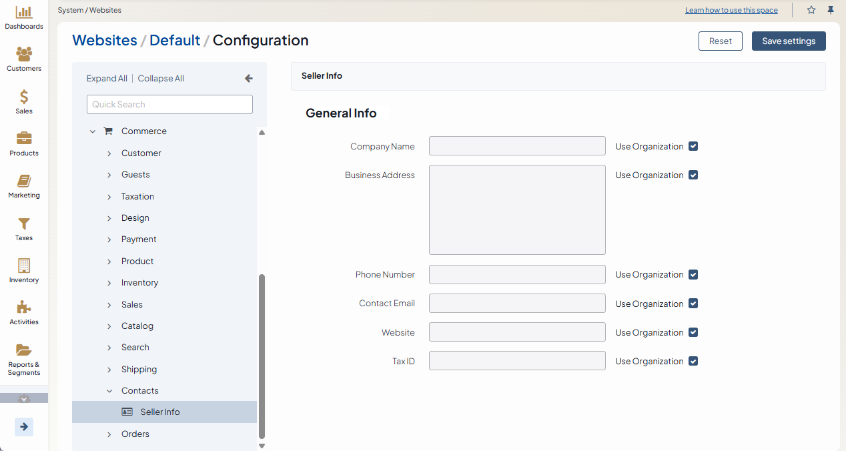Open the Dashboards sidebar icon
This screenshot has width=846, height=451.
[24, 13]
